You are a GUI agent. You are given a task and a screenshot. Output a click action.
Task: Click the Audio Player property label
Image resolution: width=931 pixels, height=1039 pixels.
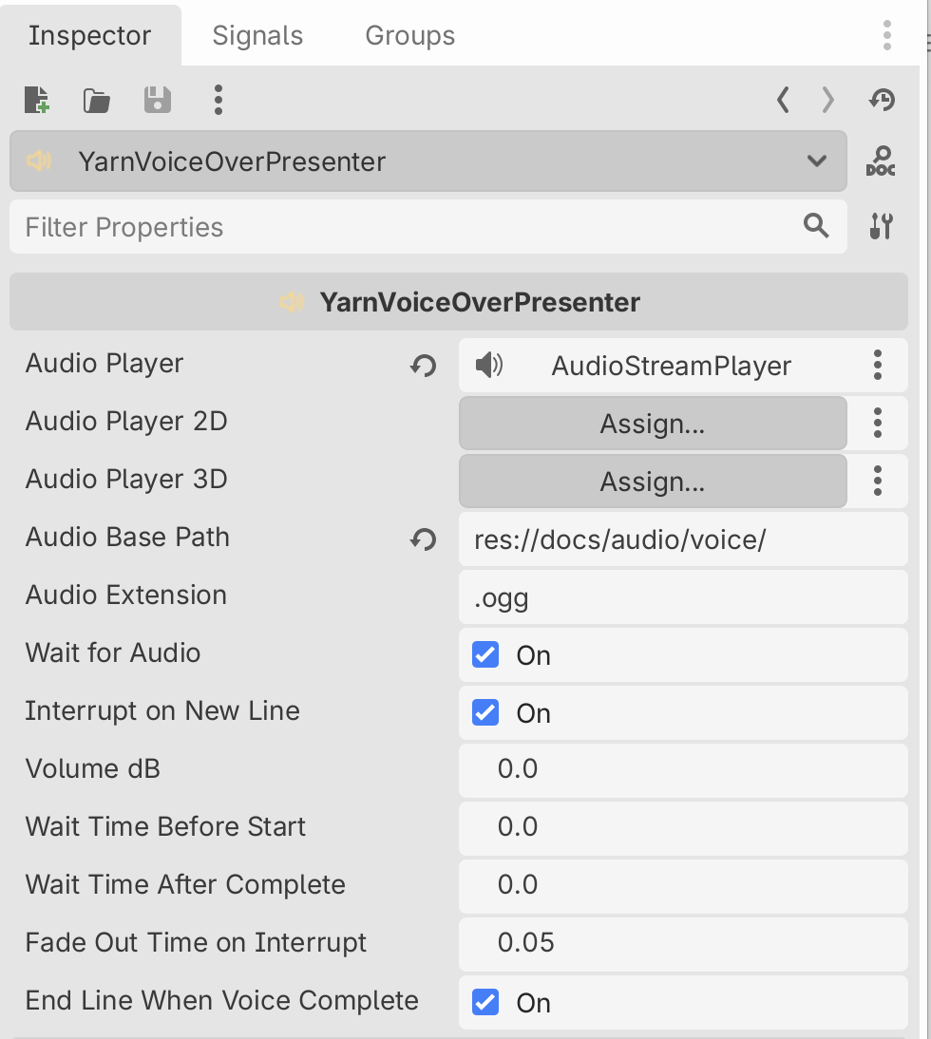(104, 363)
